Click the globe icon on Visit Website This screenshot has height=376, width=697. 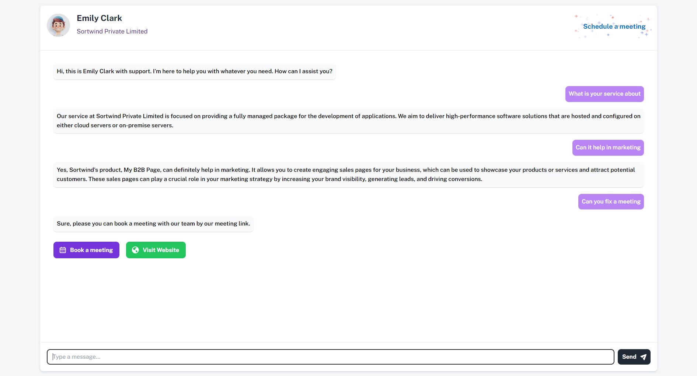click(x=135, y=250)
